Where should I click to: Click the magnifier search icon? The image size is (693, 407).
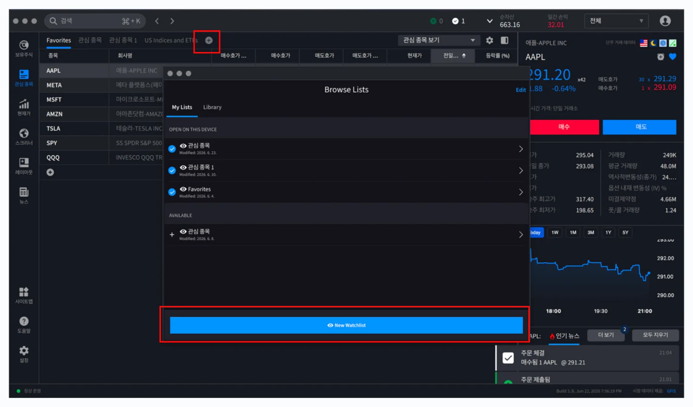click(53, 21)
